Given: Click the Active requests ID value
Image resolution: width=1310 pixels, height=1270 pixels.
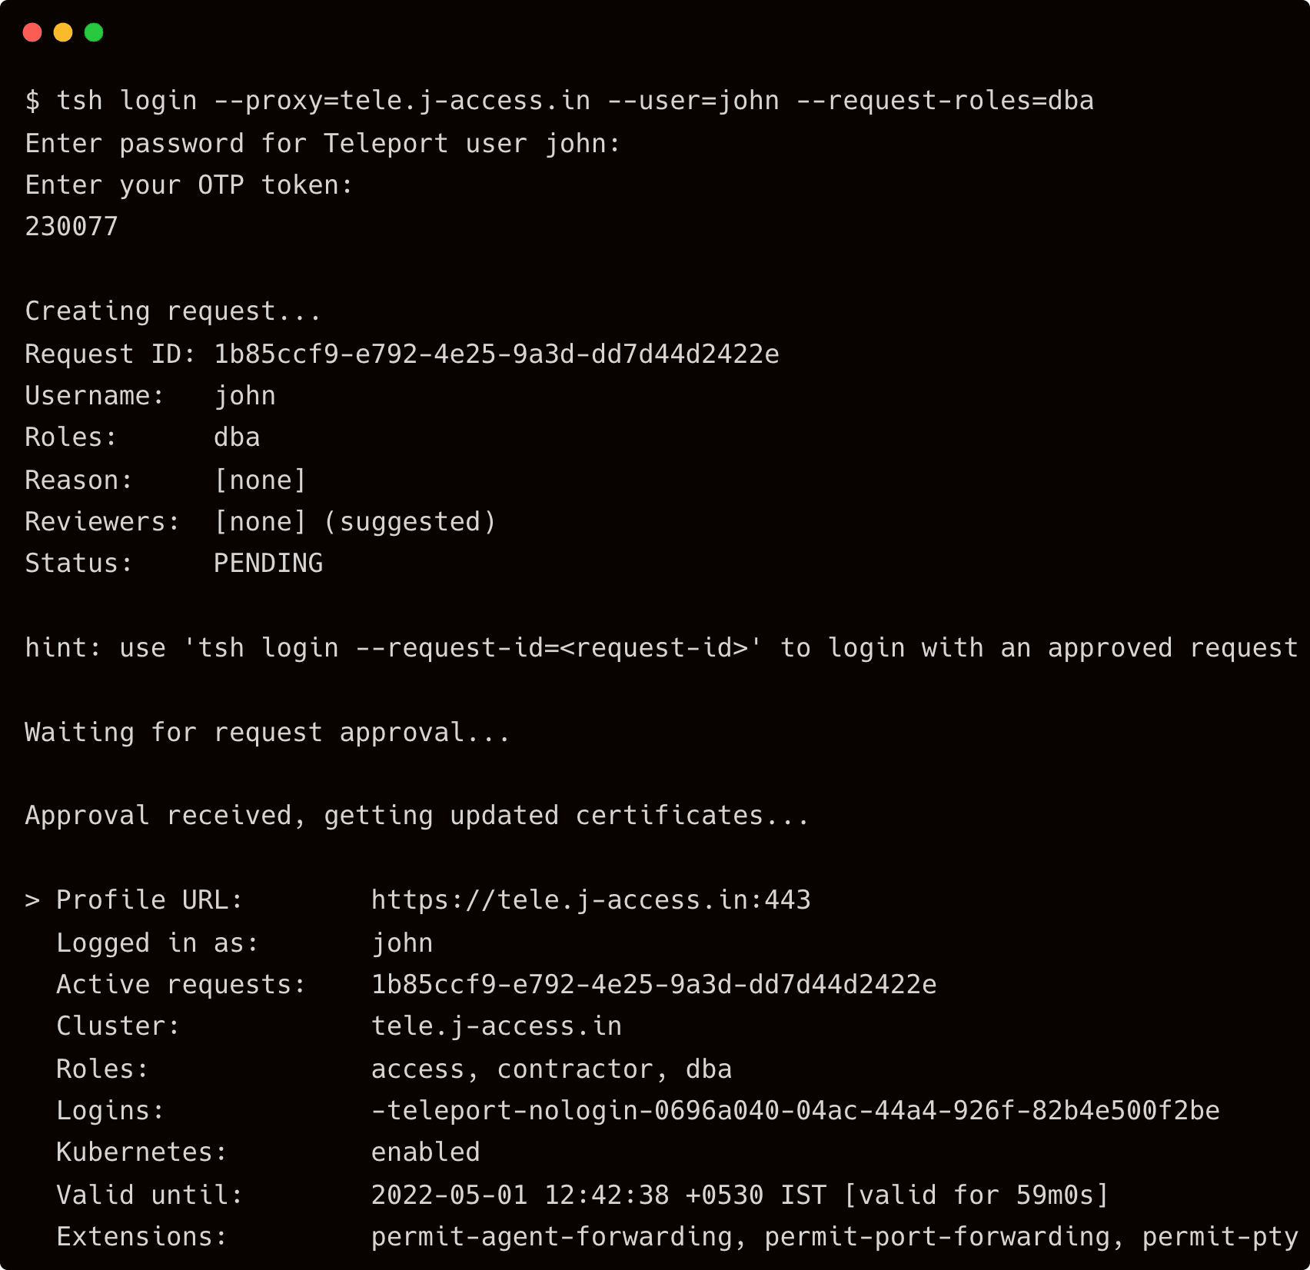Looking at the screenshot, I should pos(654,985).
